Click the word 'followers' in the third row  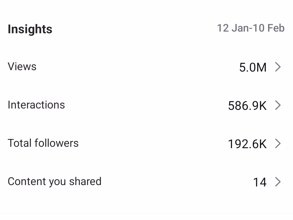56,143
